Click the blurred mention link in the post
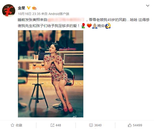Screen dimensions: 154x129 (x=66, y=20)
